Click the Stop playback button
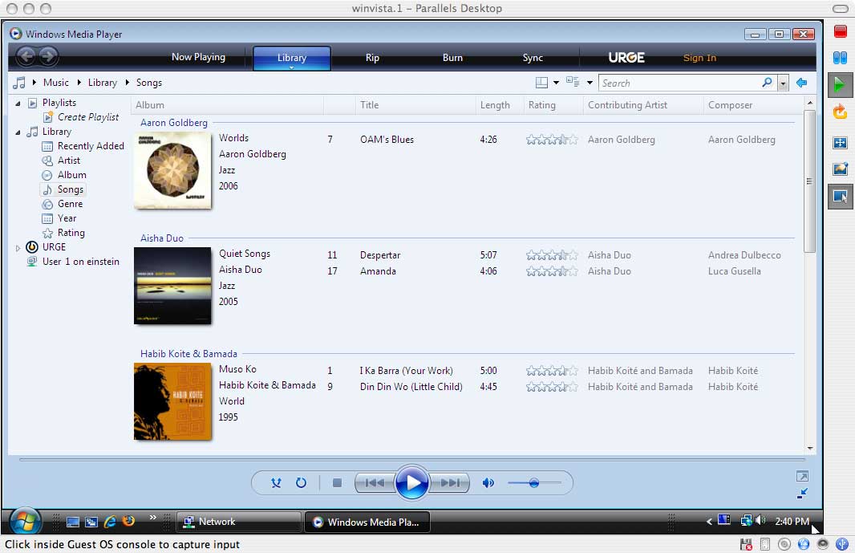The width and height of the screenshot is (855, 553). point(337,483)
